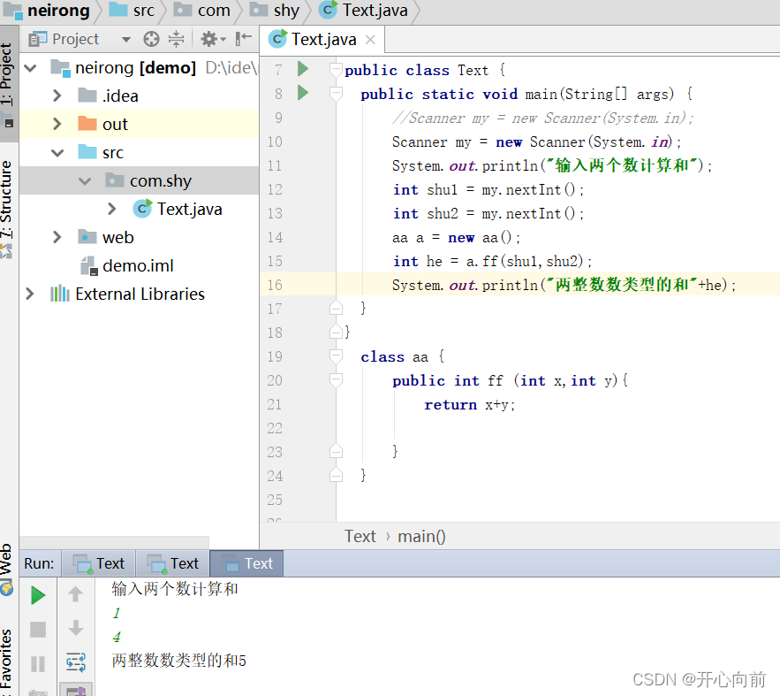Click Text in the editor breadcrumb bar
This screenshot has height=696, width=780.
[x=360, y=536]
